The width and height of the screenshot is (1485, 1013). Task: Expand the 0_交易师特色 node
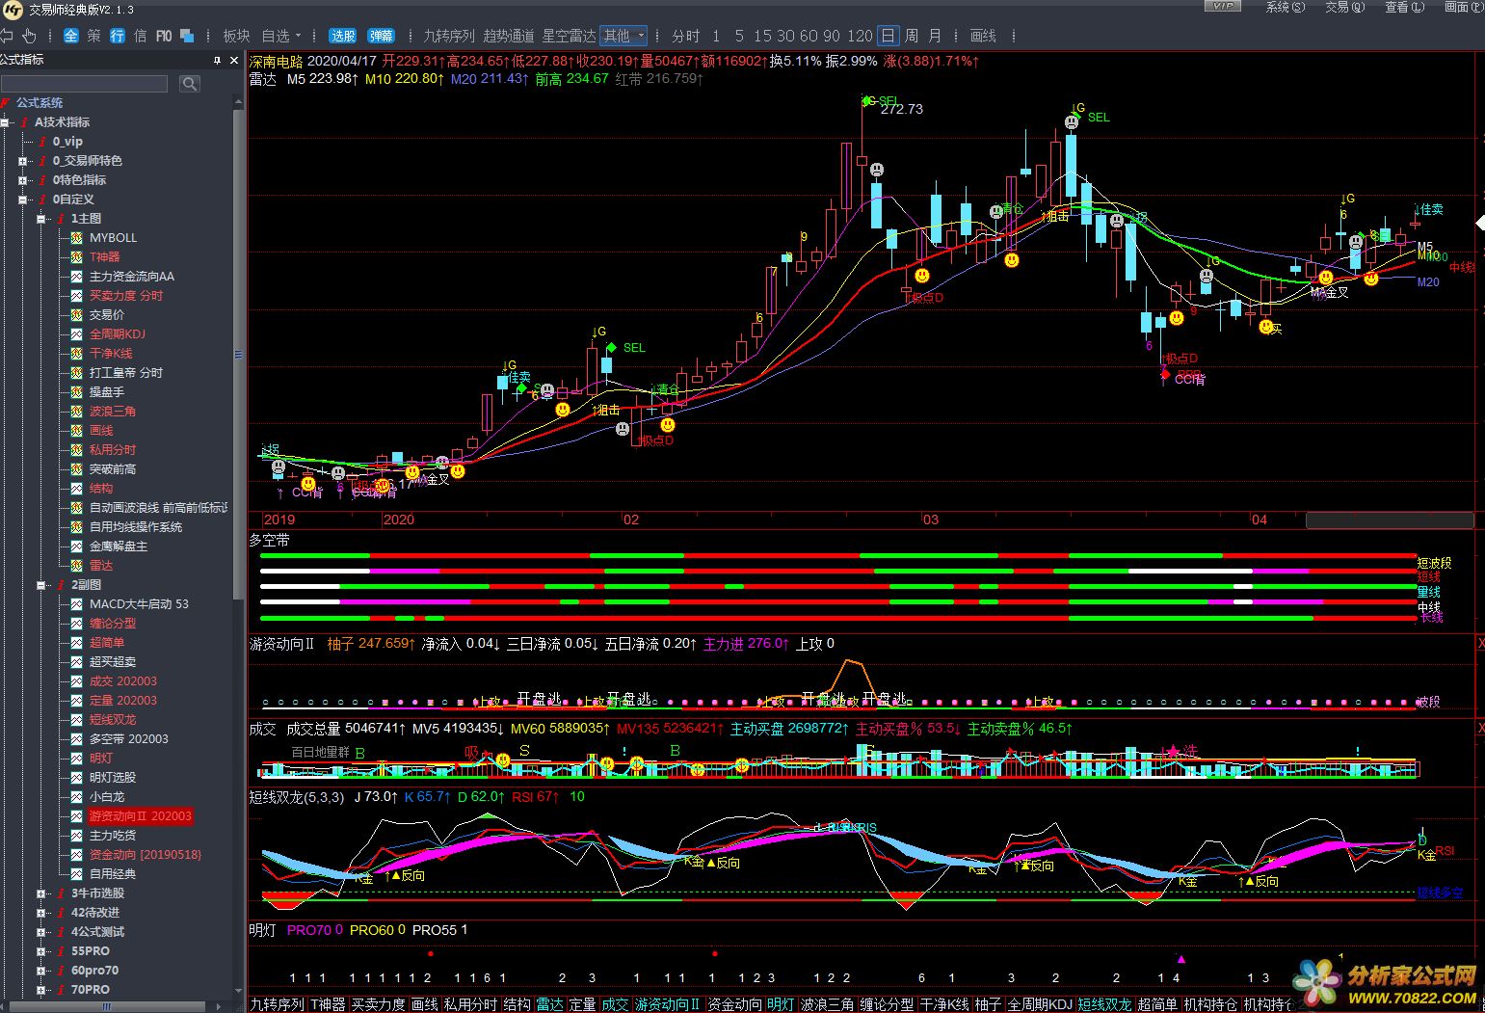(22, 161)
